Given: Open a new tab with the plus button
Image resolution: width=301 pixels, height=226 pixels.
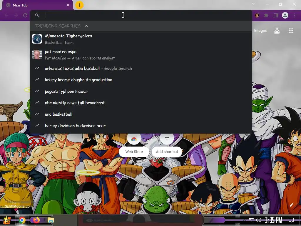Looking at the screenshot, I should point(79,5).
